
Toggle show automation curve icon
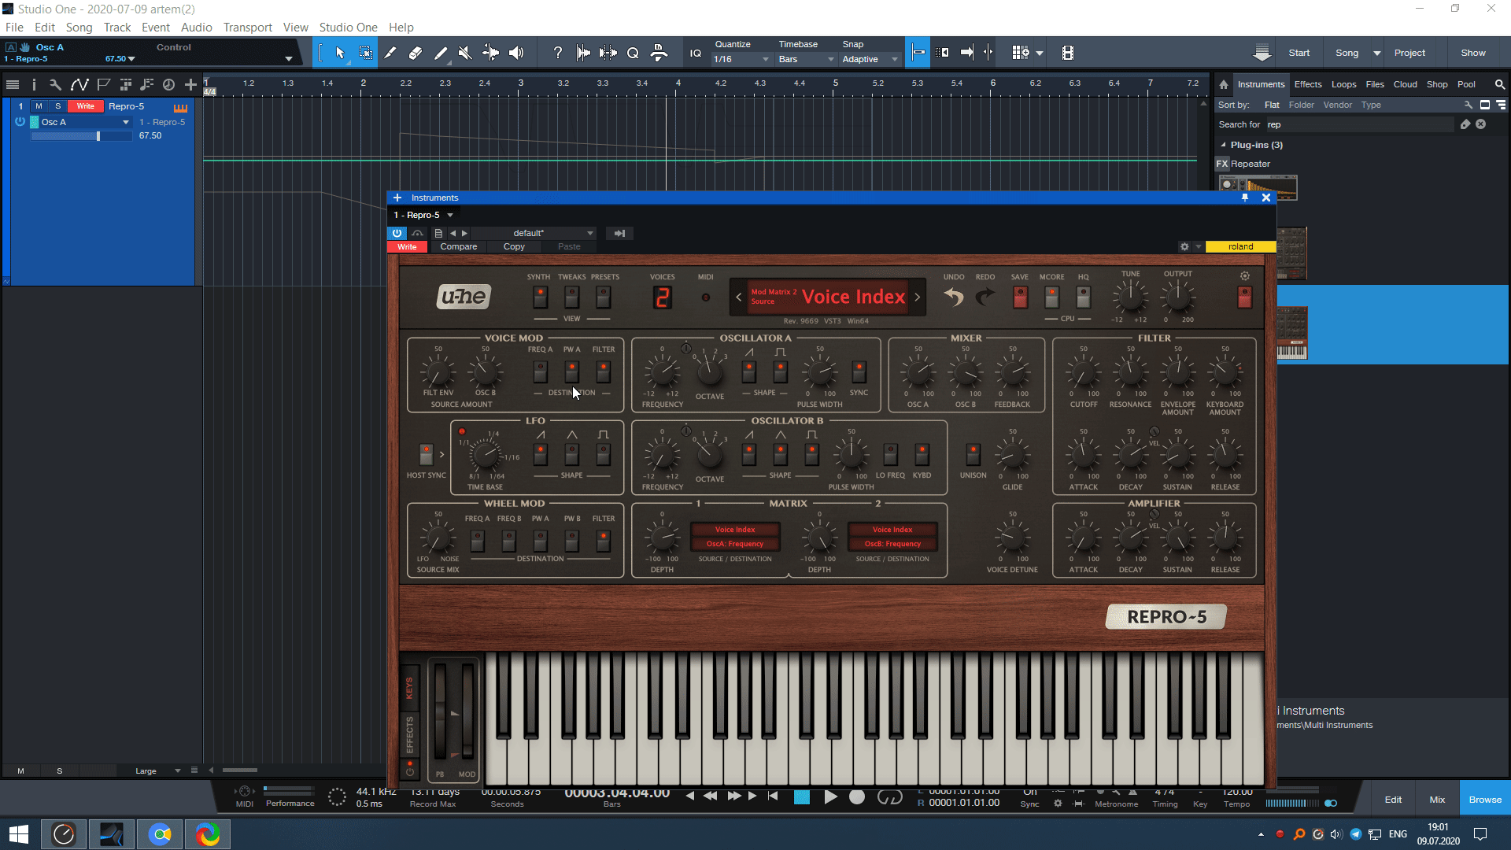point(79,84)
